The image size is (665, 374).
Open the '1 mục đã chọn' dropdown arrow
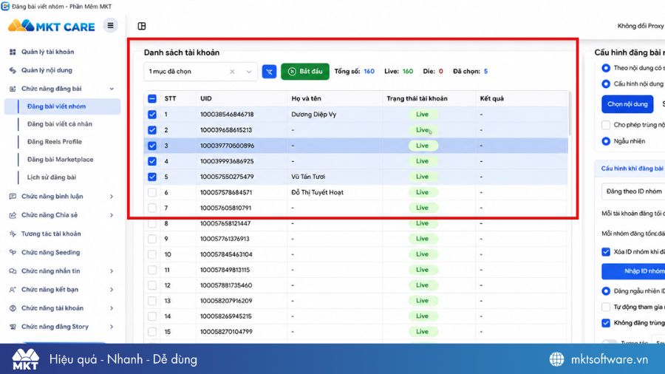[249, 72]
